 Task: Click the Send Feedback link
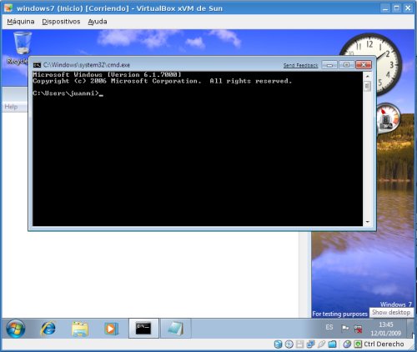pos(300,65)
